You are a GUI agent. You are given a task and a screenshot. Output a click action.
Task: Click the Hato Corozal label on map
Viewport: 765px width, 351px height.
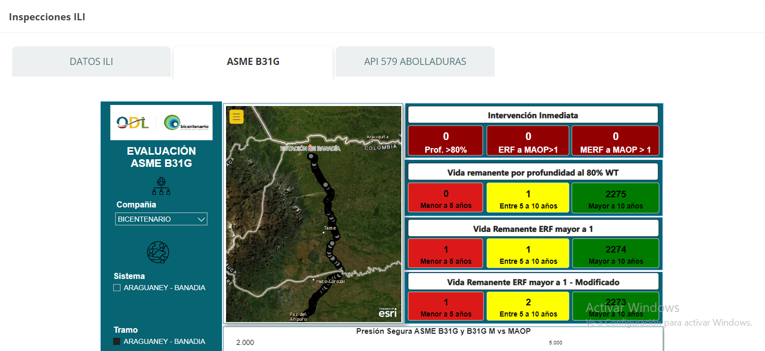tap(331, 281)
